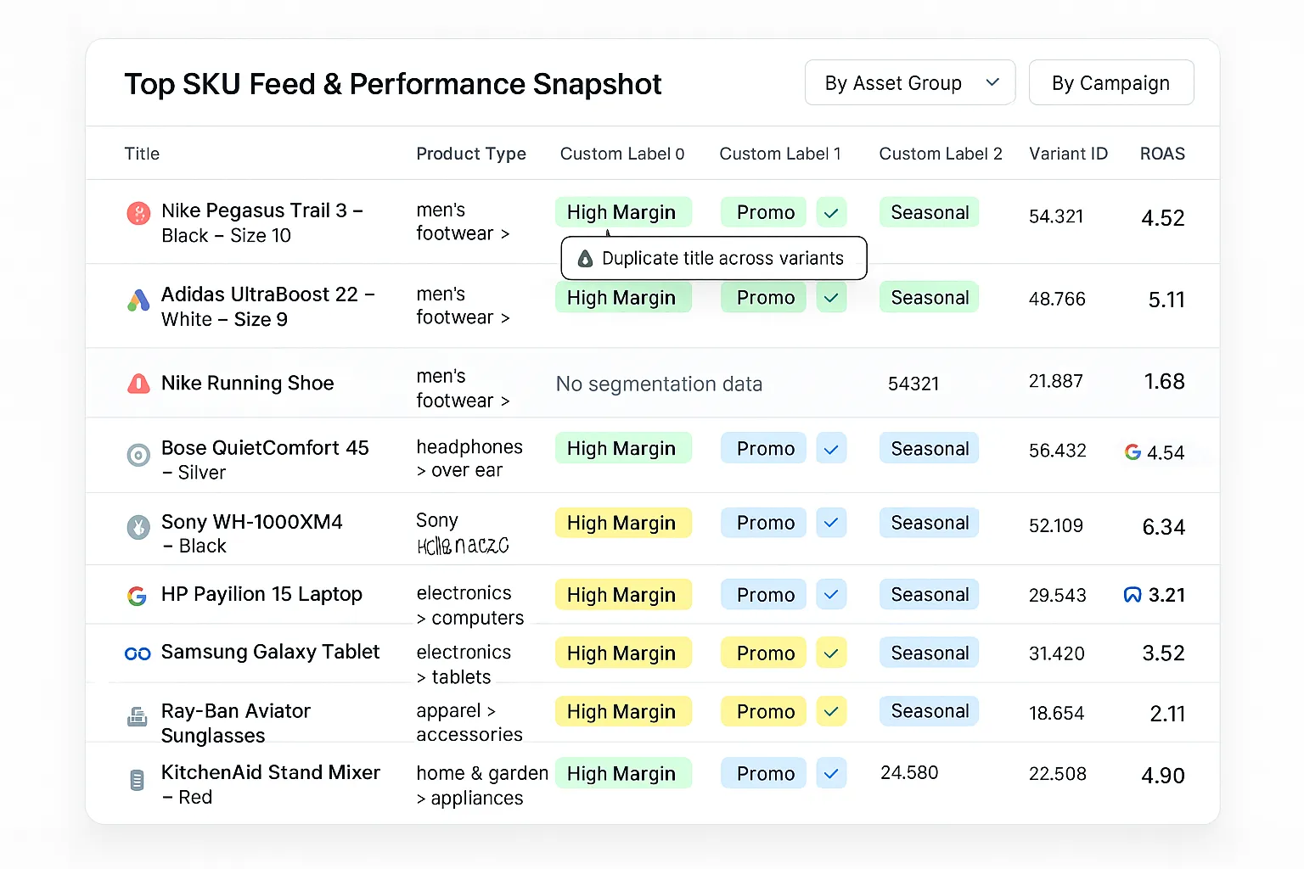Click High Margin tag in KitchenAid row
The image size is (1304, 869).
pyautogui.click(x=623, y=773)
